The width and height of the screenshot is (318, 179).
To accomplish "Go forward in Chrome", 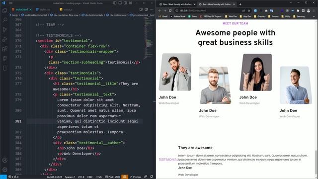I will click(165, 10).
